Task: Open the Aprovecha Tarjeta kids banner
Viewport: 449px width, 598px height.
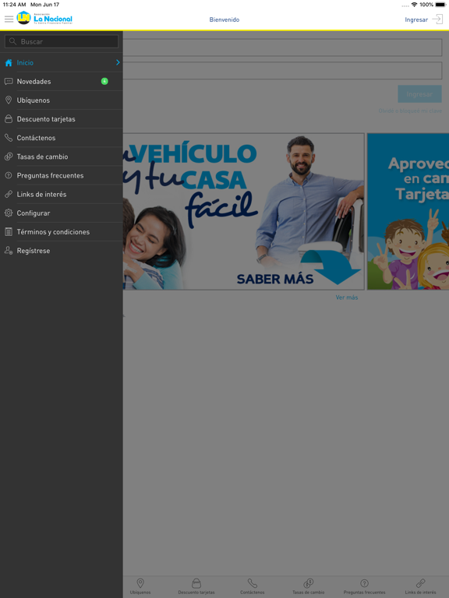Action: tap(408, 211)
